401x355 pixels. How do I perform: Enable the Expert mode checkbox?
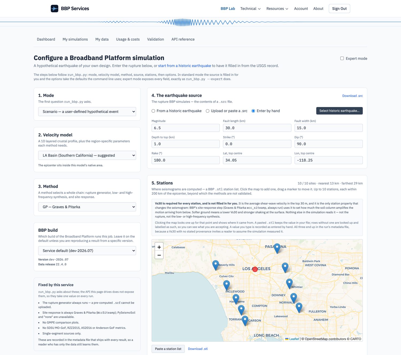click(342, 58)
